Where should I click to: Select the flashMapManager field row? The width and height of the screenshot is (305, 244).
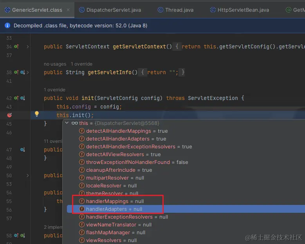[x=186, y=233]
